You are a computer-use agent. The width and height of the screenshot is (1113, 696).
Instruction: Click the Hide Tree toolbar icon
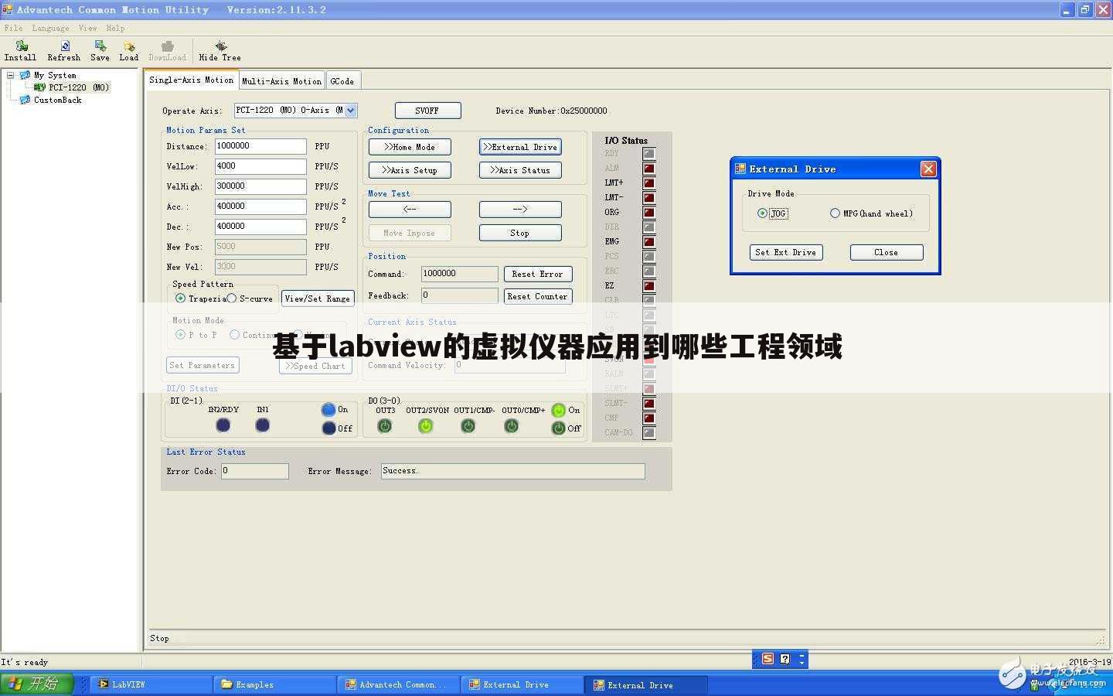(220, 51)
